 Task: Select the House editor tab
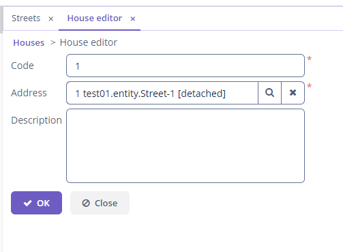tap(95, 18)
